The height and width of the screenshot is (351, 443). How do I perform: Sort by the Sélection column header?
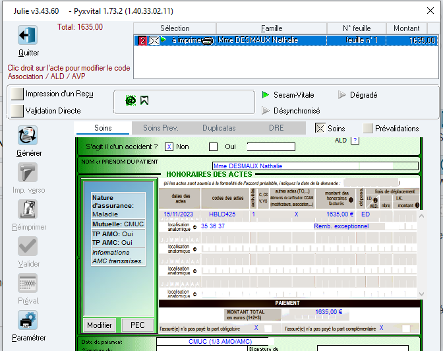pyautogui.click(x=175, y=28)
